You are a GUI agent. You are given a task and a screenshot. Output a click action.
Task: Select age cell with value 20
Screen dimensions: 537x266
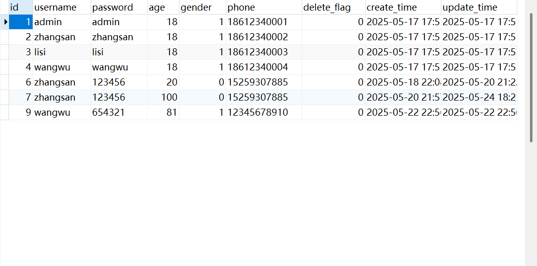tap(163, 82)
